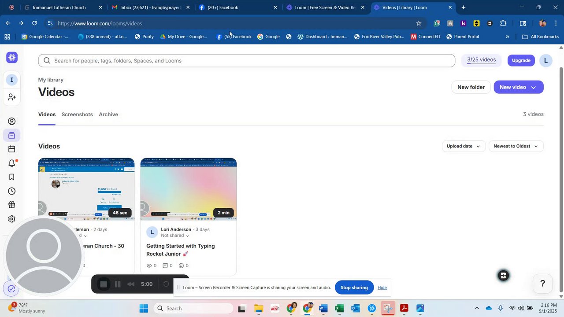
Task: Click the Loom search field
Action: 247,61
